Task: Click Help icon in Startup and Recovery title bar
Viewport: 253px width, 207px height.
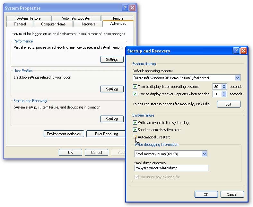Action: [236, 51]
